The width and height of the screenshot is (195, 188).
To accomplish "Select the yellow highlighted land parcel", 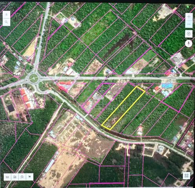I will 123,108.
